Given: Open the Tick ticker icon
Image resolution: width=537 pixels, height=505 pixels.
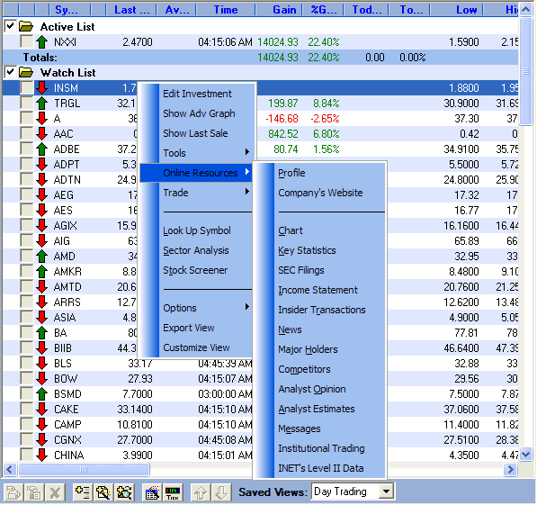Looking at the screenshot, I should click(x=173, y=493).
